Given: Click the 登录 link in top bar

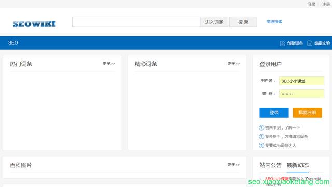Looking at the screenshot, I should [311, 4].
